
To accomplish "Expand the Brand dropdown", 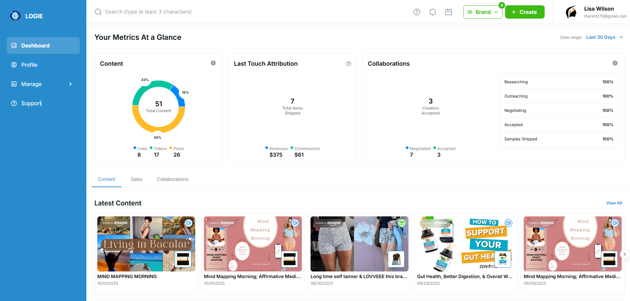I will pos(483,12).
